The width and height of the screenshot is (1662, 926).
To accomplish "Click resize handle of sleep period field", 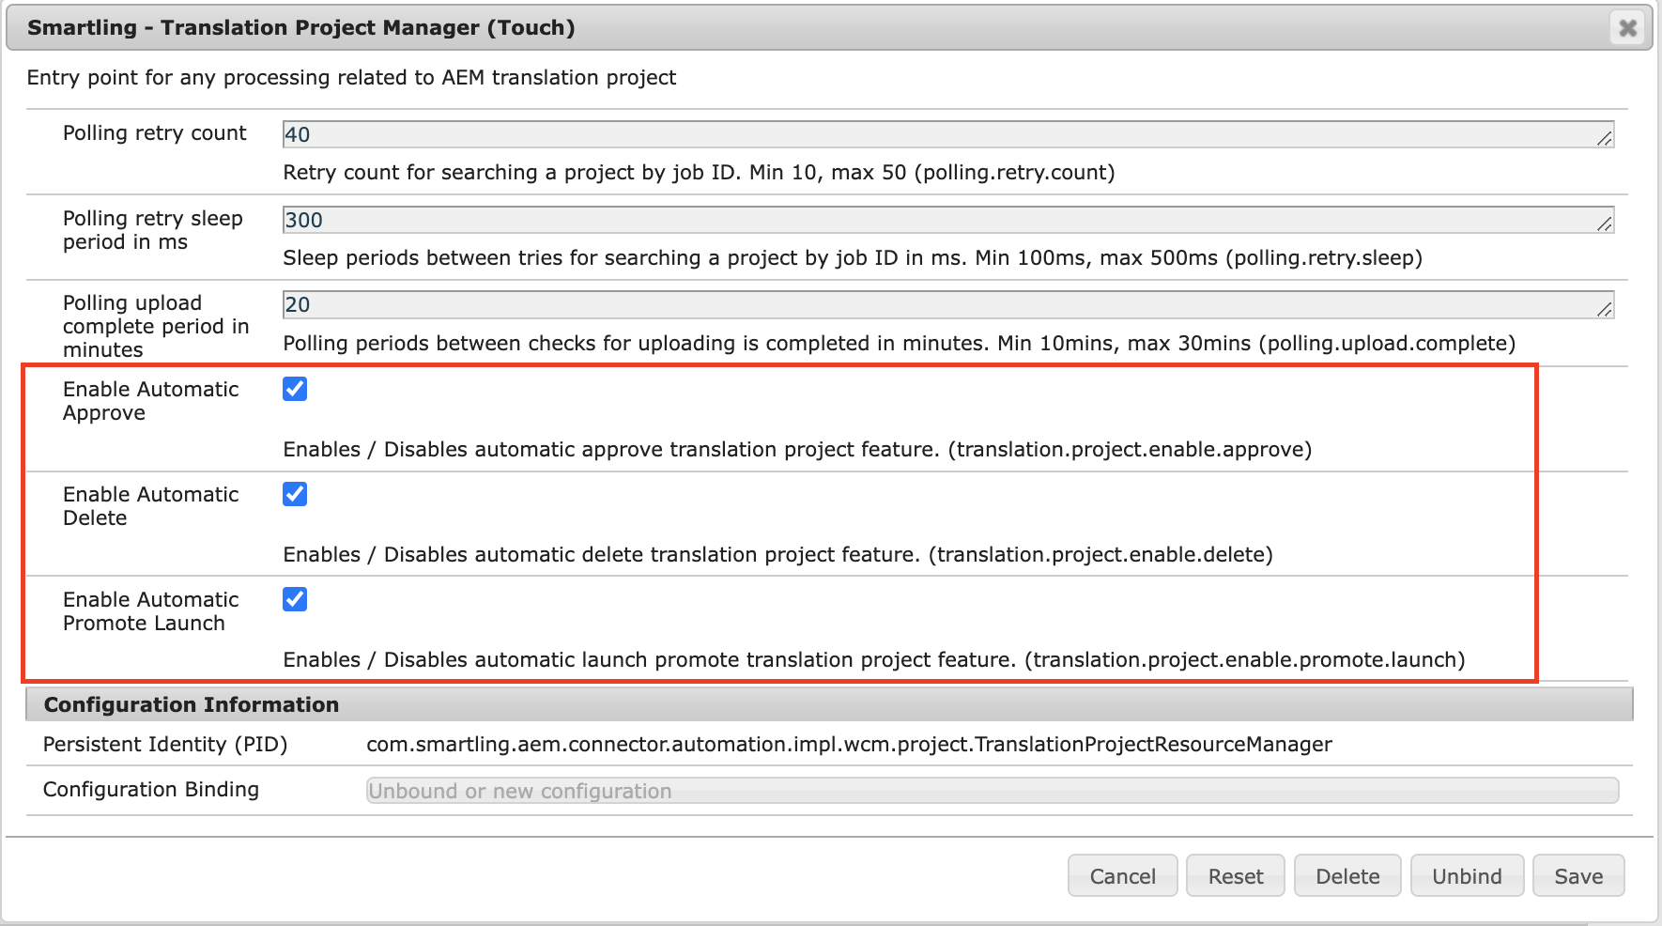I will pyautogui.click(x=1605, y=224).
